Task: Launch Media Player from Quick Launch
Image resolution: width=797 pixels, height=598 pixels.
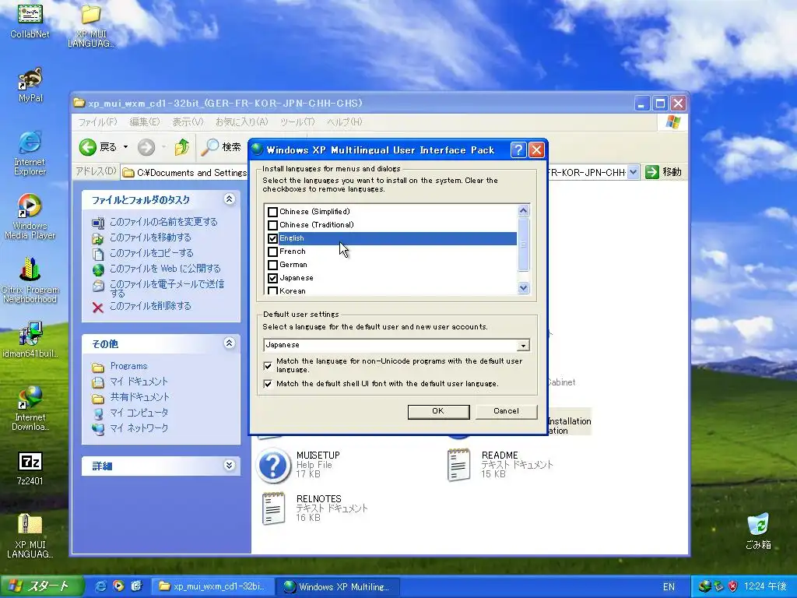Action: (x=118, y=586)
